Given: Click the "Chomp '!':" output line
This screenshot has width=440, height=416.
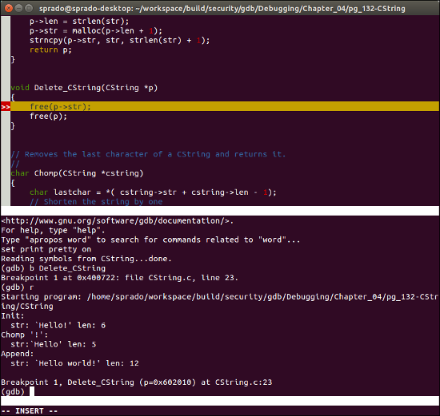Looking at the screenshot, I should [x=25, y=335].
